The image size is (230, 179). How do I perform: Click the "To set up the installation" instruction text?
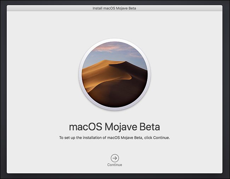pos(114,138)
